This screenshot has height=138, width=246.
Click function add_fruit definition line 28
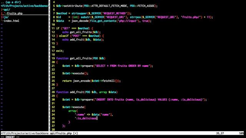pos(87,92)
